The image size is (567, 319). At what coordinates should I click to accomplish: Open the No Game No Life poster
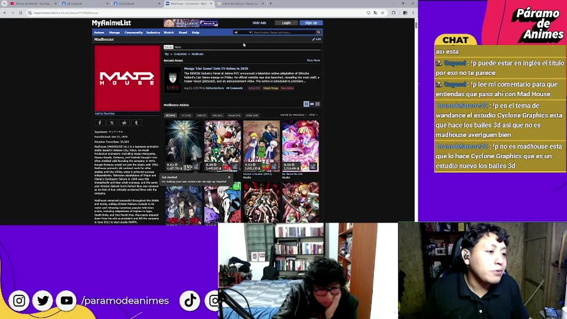tap(300, 146)
